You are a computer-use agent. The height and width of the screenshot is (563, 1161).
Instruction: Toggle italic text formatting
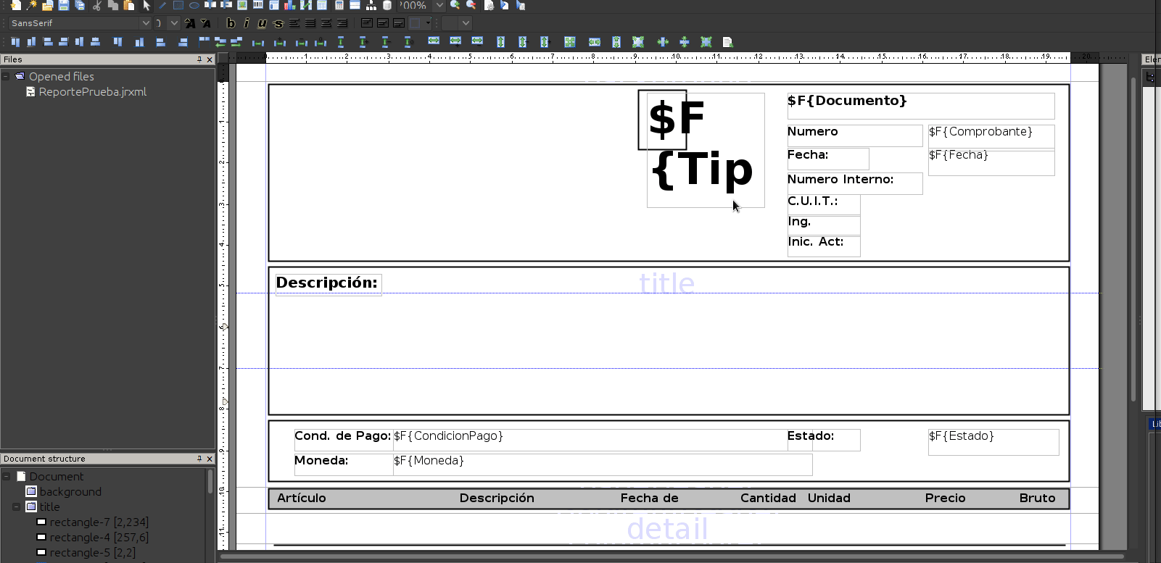tap(247, 23)
